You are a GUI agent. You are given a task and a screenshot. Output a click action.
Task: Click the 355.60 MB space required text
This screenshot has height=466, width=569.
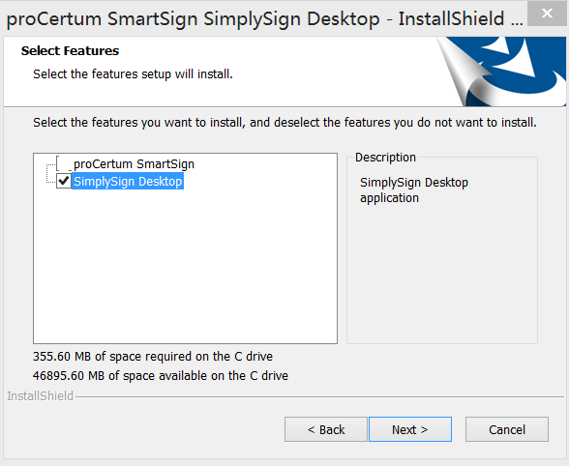pyautogui.click(x=153, y=356)
